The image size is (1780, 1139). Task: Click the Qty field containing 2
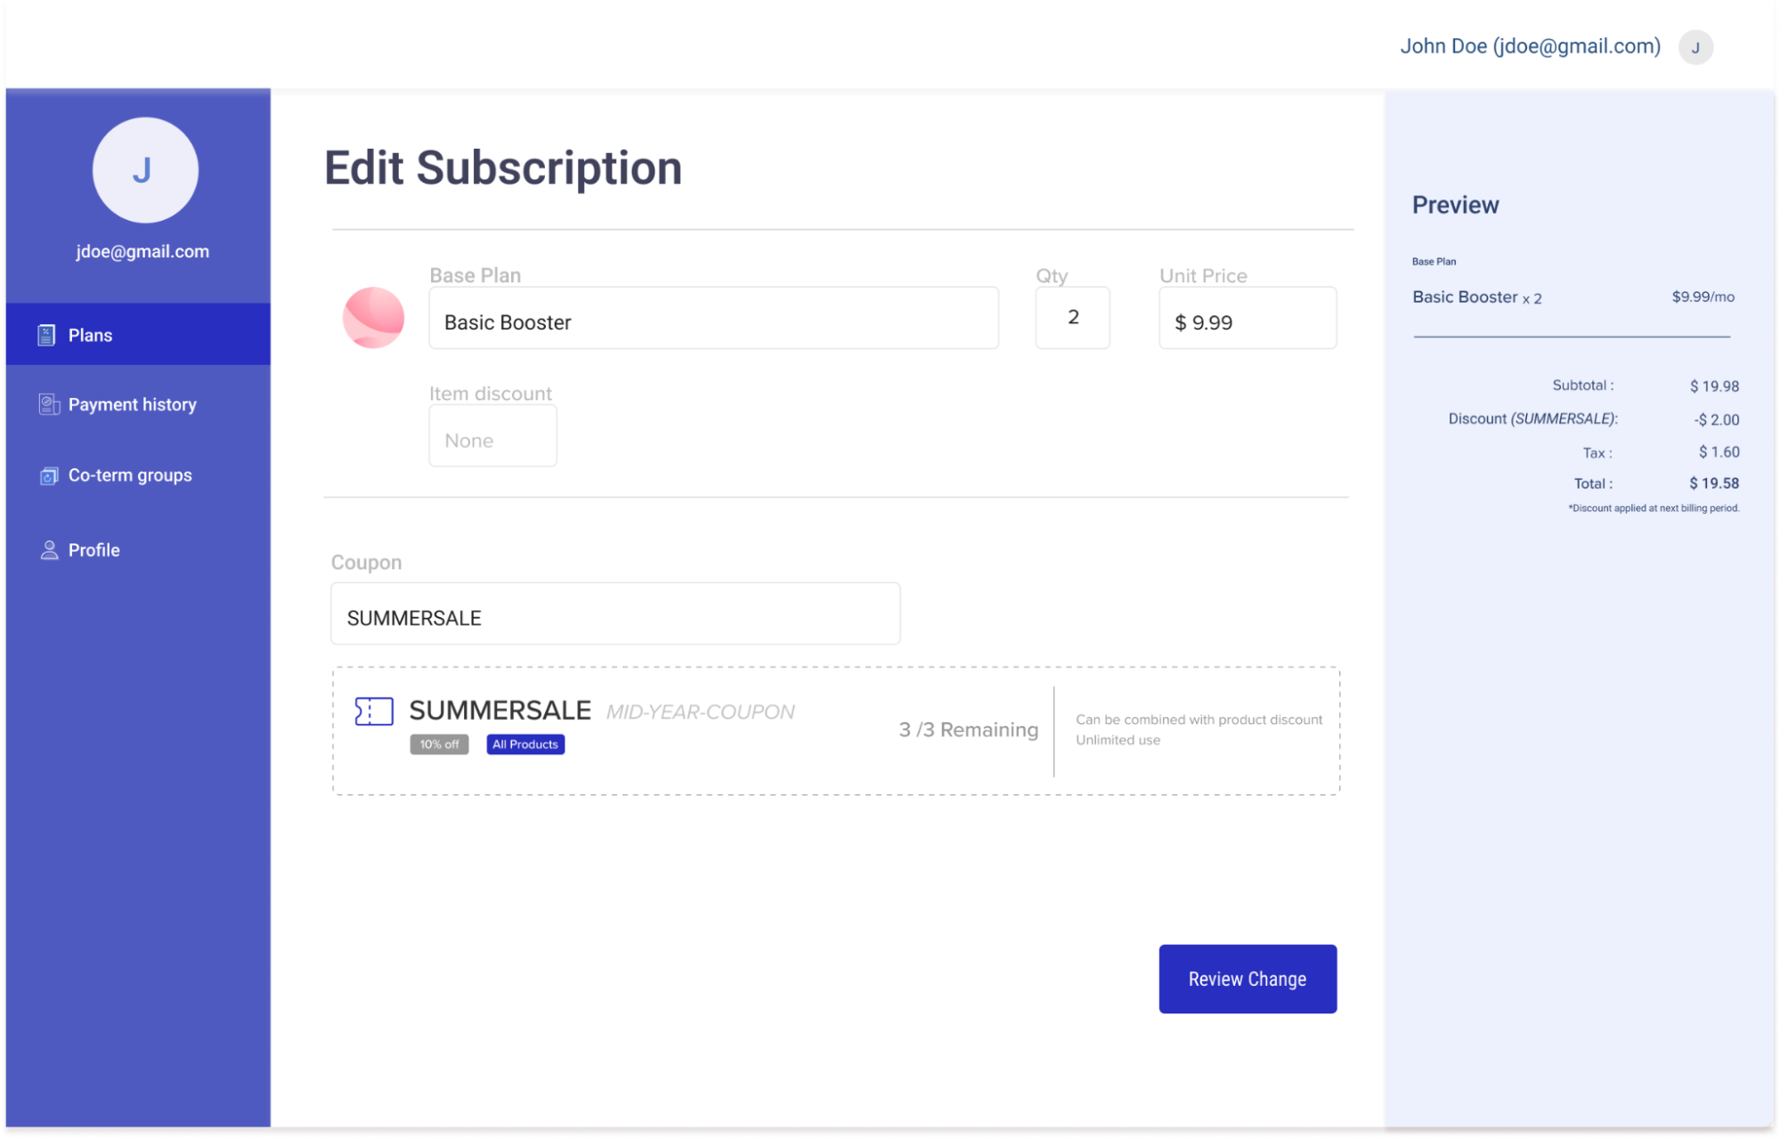1071,318
